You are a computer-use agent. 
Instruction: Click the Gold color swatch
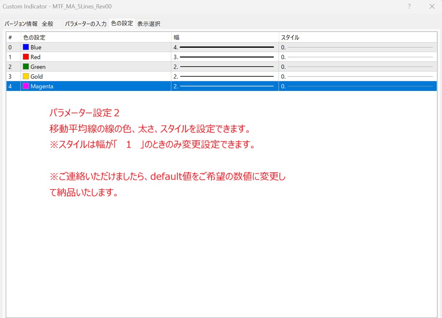pyautogui.click(x=26, y=76)
